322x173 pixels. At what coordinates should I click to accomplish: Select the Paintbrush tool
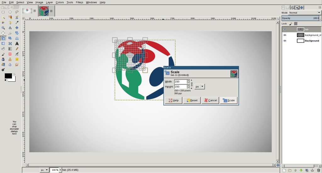click(x=3, y=54)
